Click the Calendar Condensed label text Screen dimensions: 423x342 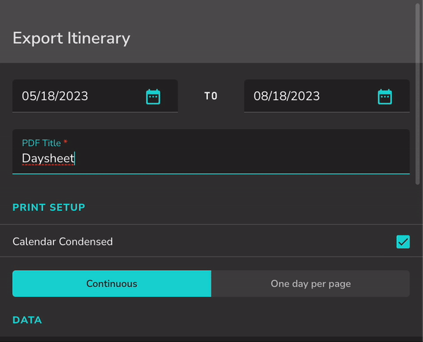pyautogui.click(x=63, y=242)
